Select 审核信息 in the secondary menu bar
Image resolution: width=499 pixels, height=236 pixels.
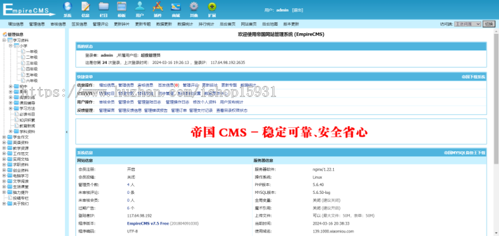58,24
